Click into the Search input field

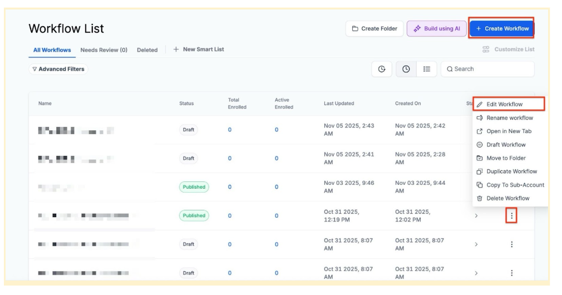[491, 69]
